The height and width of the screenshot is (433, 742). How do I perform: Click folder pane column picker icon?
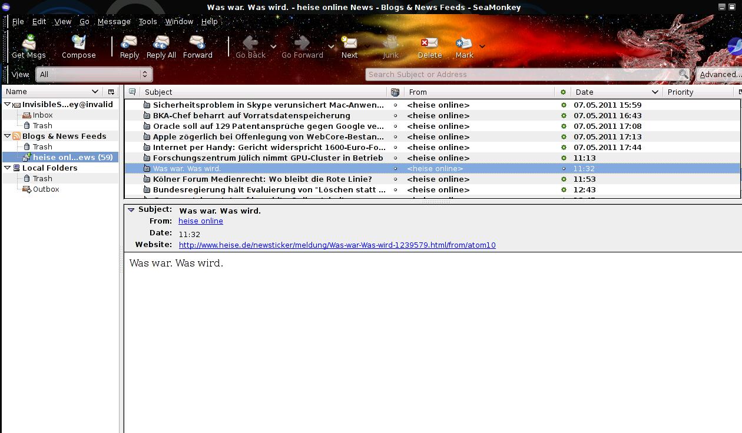pyautogui.click(x=111, y=92)
